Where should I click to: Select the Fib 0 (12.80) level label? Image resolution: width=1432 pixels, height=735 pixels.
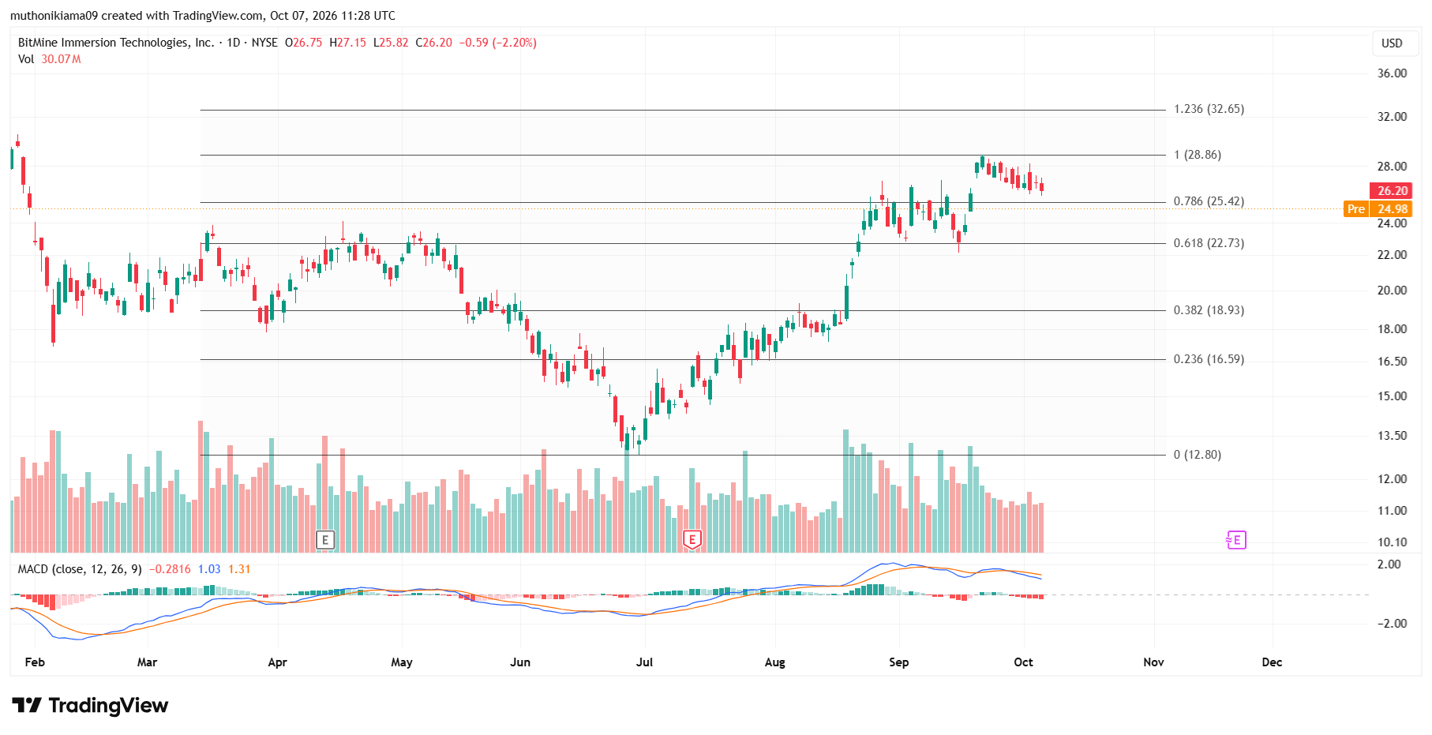click(x=1198, y=455)
